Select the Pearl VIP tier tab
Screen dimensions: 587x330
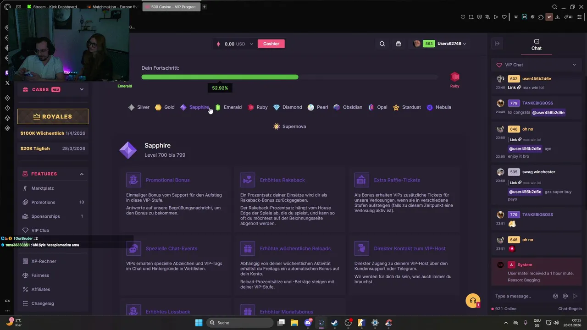click(318, 107)
